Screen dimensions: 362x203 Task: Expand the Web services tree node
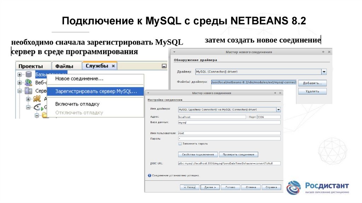pyautogui.click(x=20, y=83)
